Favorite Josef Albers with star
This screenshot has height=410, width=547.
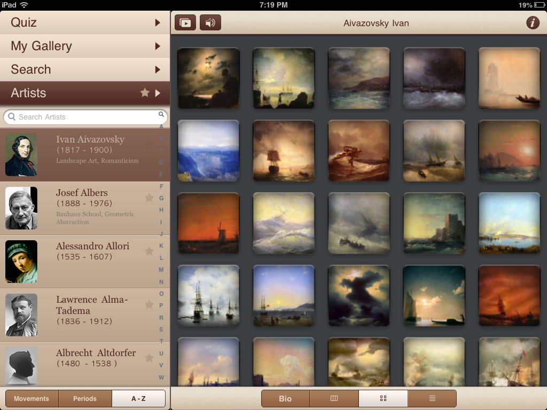click(149, 198)
